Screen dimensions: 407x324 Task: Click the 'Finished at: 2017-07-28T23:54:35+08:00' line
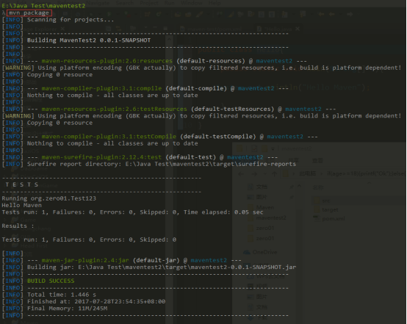coord(96,302)
